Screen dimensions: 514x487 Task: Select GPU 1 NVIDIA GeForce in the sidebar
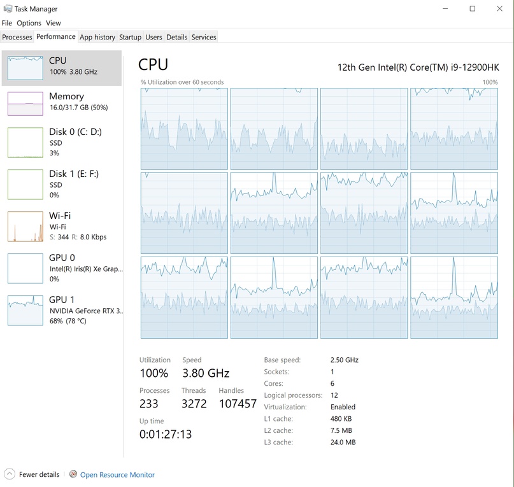pyautogui.click(x=62, y=311)
